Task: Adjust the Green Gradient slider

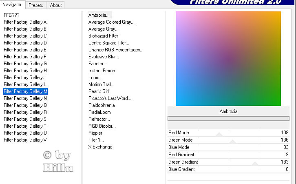Action: (228, 162)
